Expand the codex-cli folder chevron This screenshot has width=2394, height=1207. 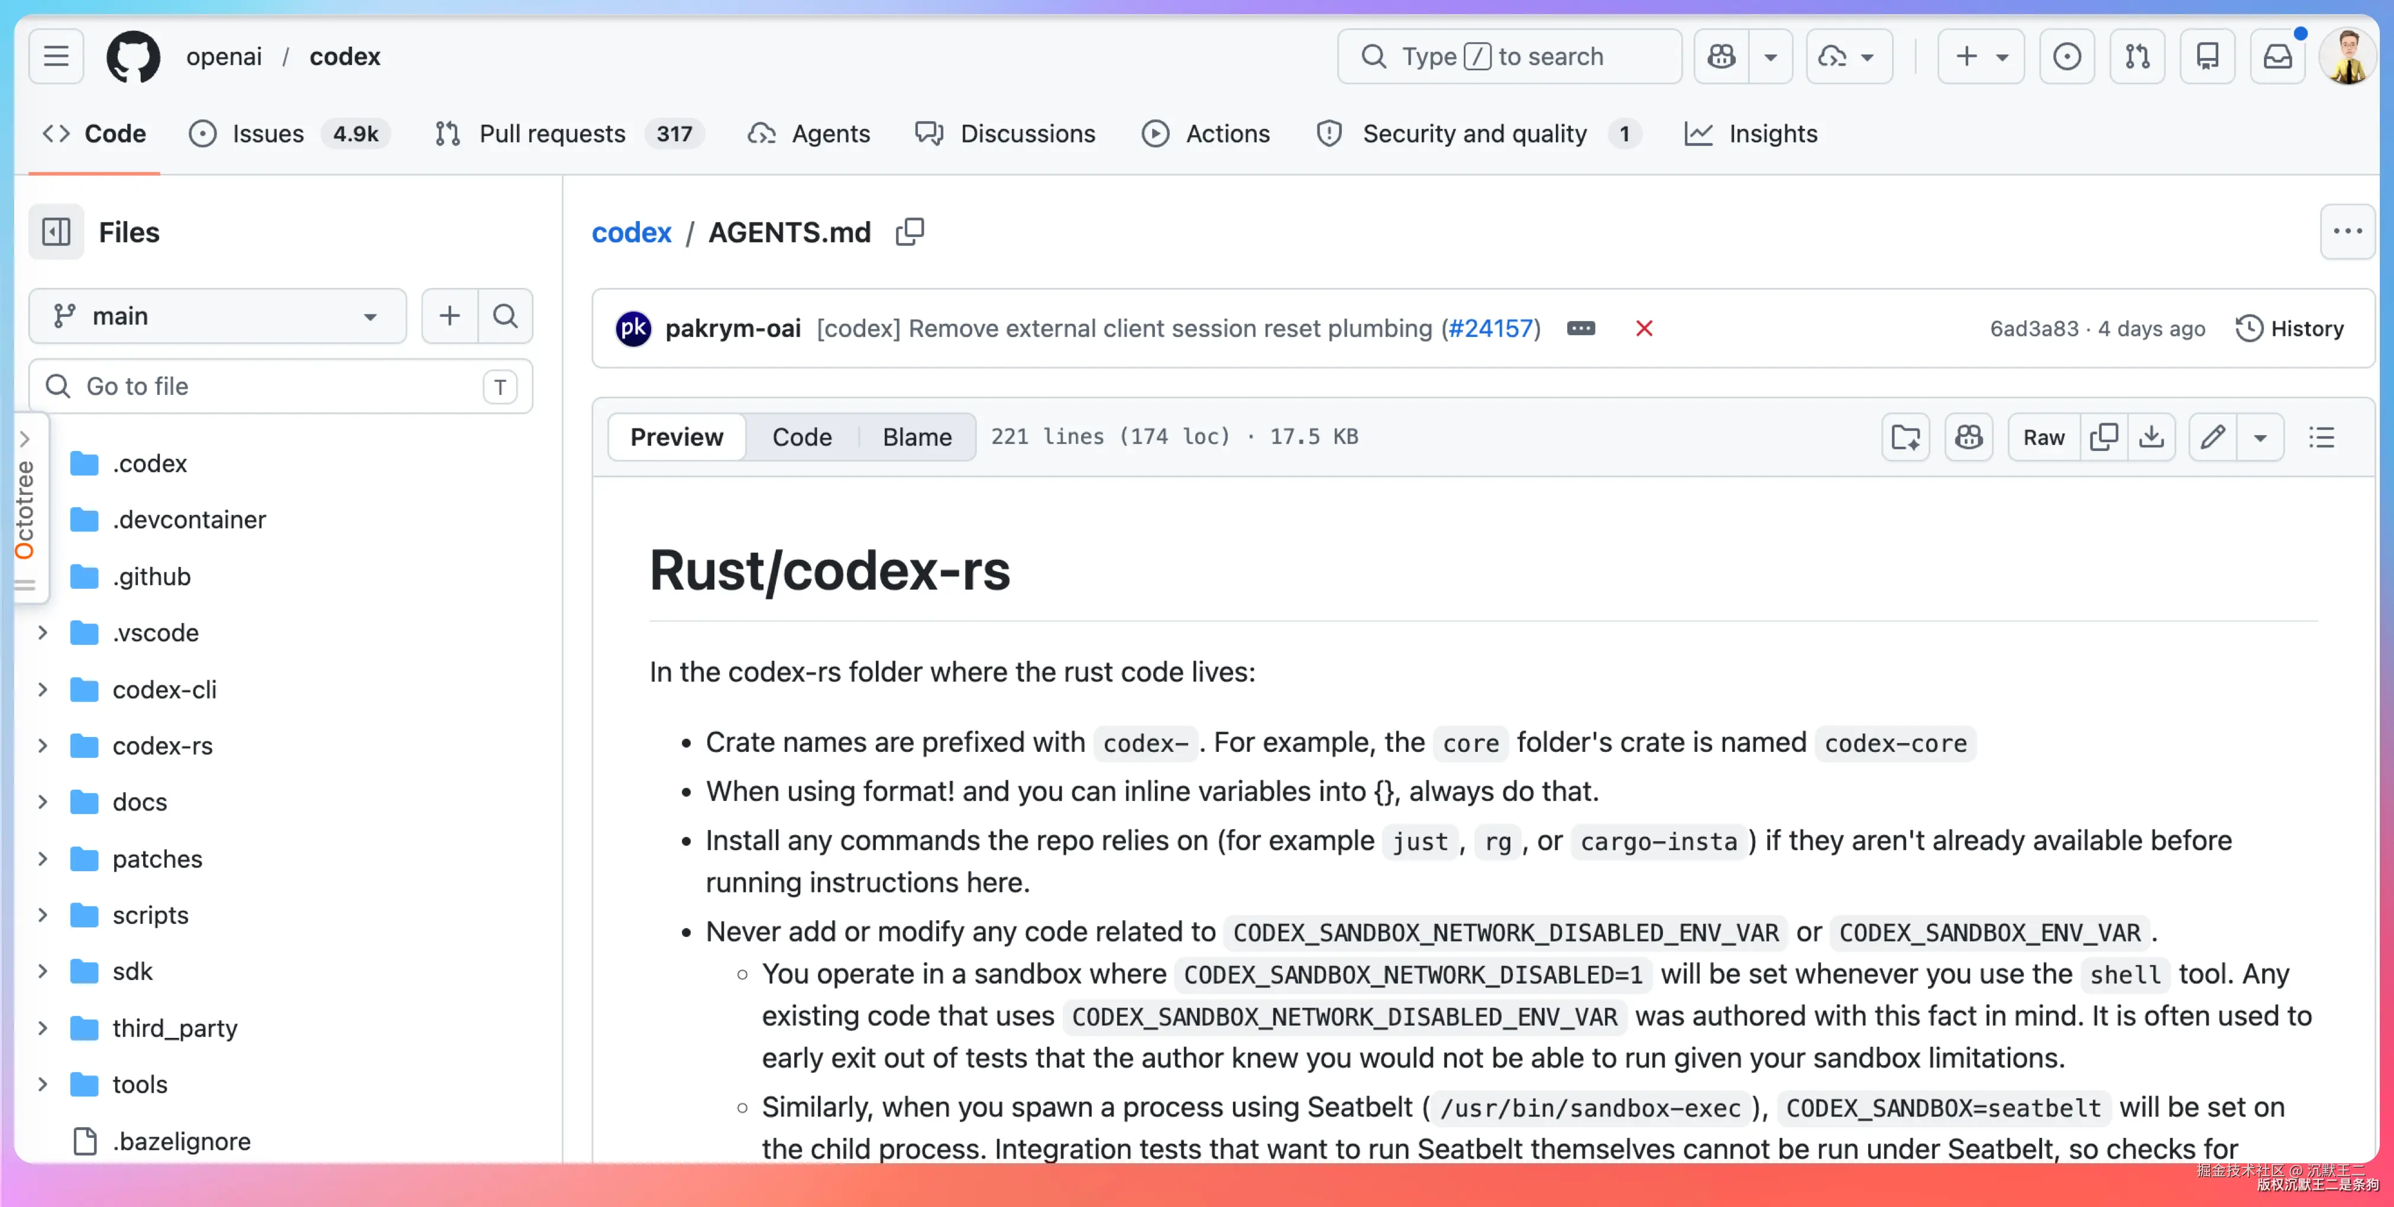(x=43, y=689)
